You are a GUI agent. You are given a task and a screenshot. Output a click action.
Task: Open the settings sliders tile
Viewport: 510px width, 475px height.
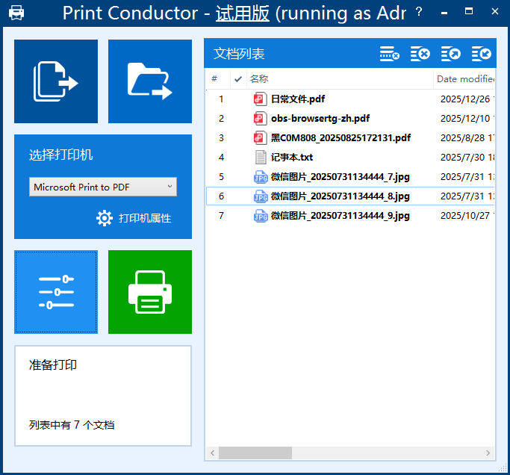click(x=56, y=292)
